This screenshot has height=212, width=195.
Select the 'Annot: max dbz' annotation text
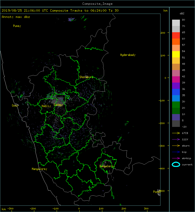[x=16, y=17]
